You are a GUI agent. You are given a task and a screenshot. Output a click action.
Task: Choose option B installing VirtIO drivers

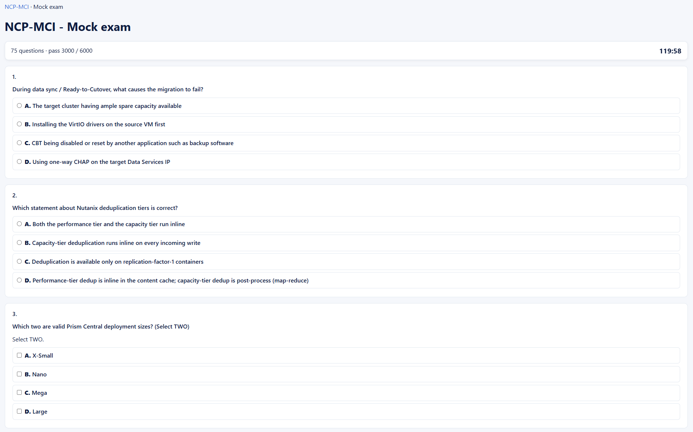point(20,124)
